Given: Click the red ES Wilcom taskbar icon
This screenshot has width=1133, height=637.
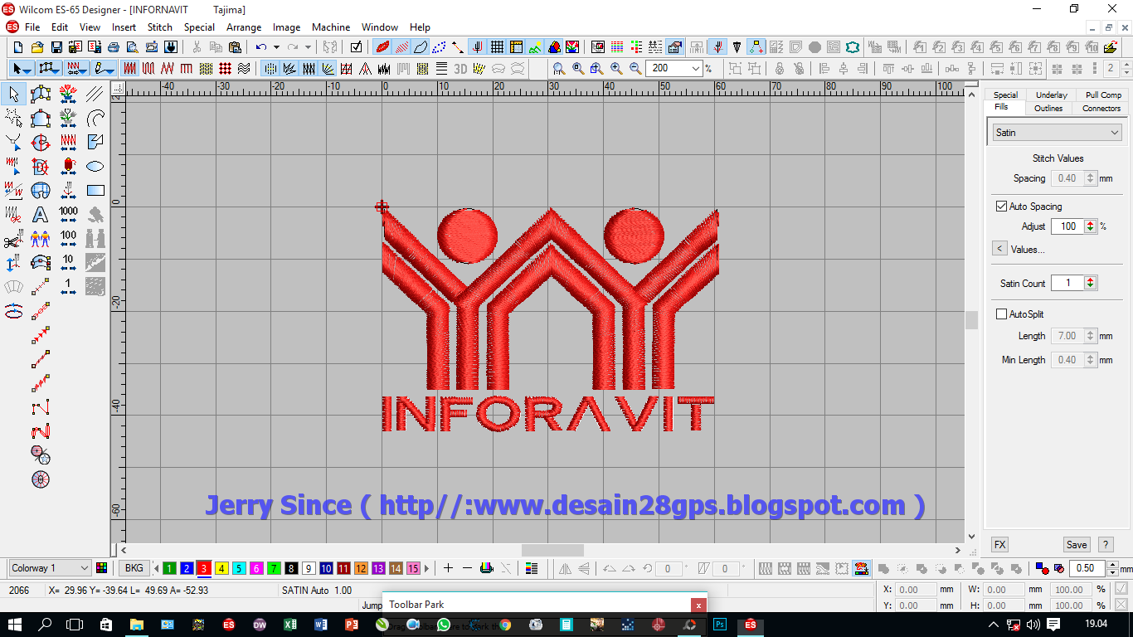Looking at the screenshot, I should pos(750,625).
